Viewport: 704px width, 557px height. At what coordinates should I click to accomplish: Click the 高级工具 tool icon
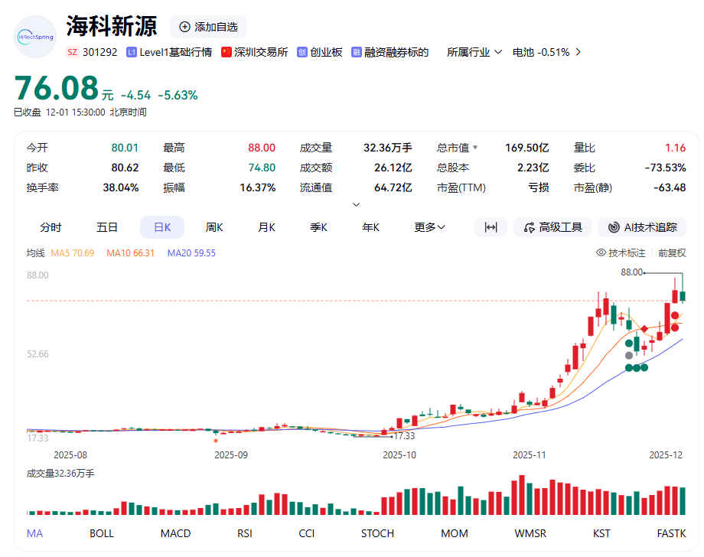tap(530, 227)
